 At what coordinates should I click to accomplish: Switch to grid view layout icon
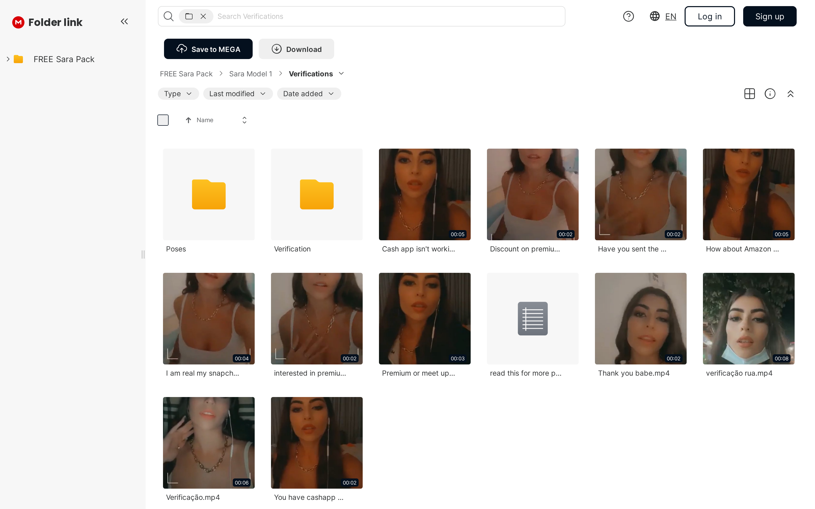(x=750, y=94)
